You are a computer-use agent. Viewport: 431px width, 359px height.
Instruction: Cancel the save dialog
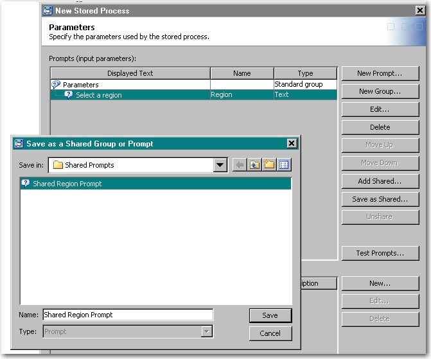(x=270, y=333)
